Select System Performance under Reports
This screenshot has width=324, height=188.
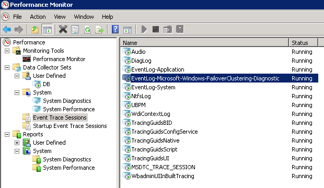[x=69, y=168]
